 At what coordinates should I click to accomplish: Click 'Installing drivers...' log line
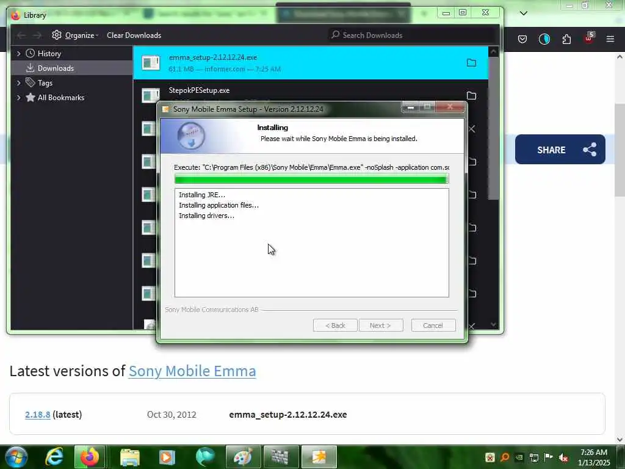pos(206,216)
